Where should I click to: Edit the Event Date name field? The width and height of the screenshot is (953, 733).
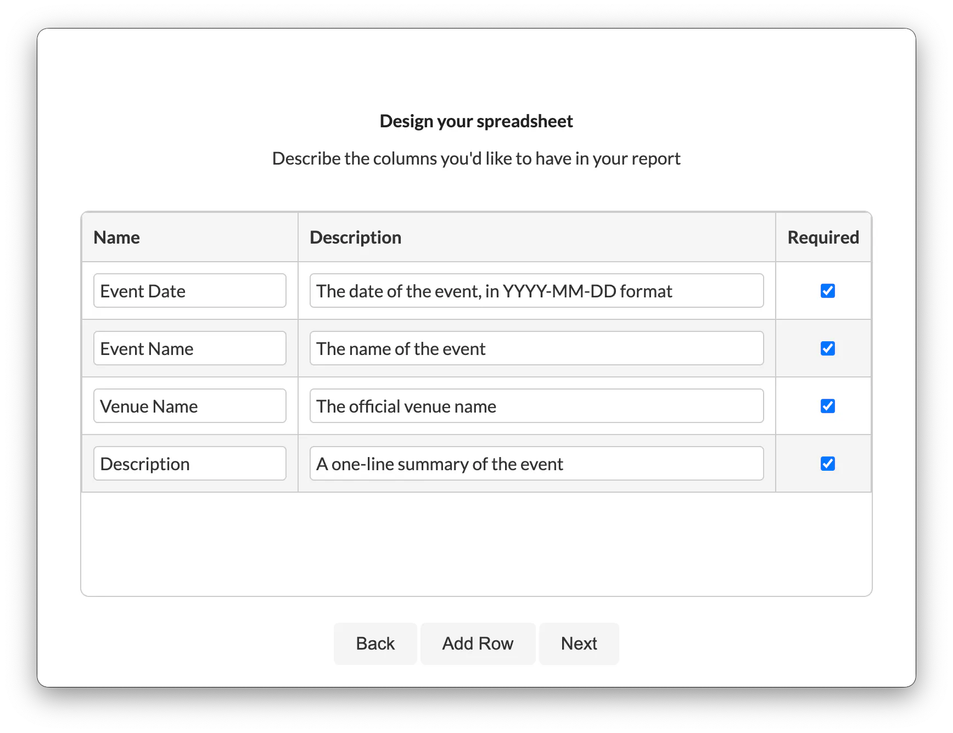pos(190,291)
